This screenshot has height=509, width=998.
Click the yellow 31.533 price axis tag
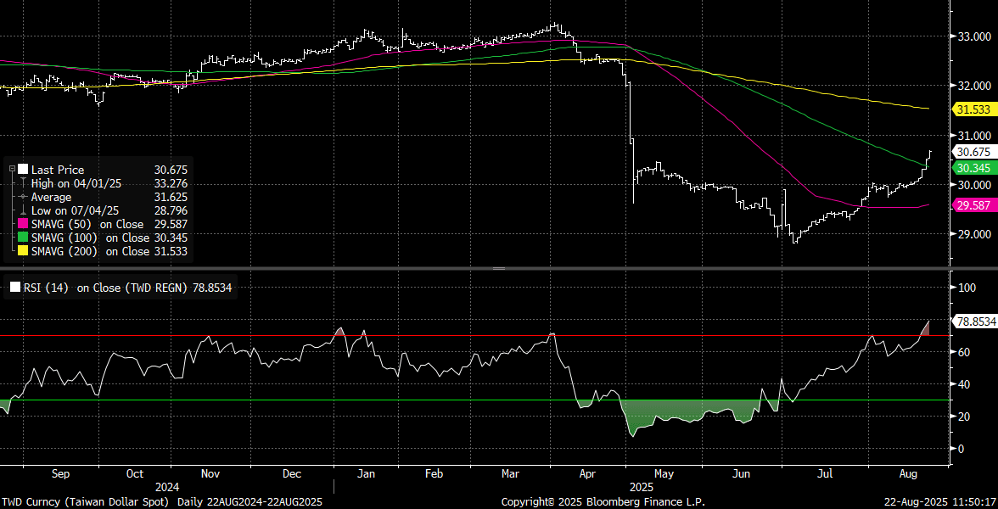point(973,109)
